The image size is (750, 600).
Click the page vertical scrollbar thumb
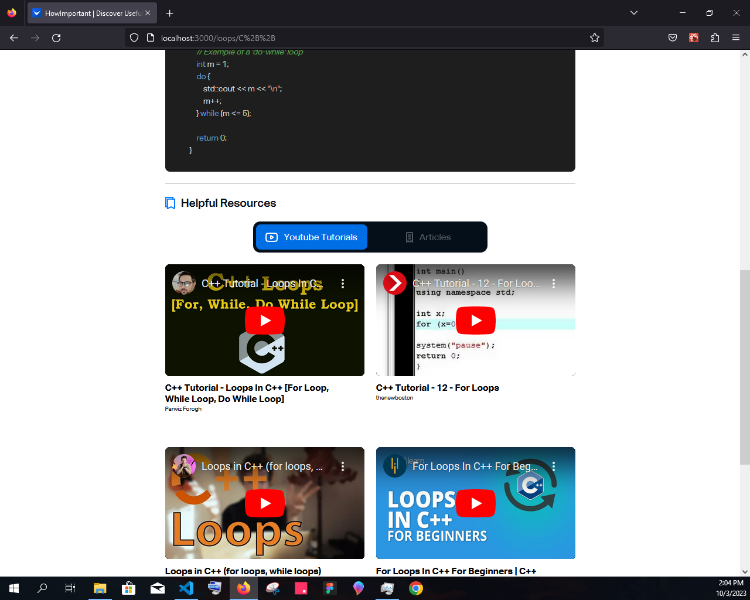pos(745,367)
